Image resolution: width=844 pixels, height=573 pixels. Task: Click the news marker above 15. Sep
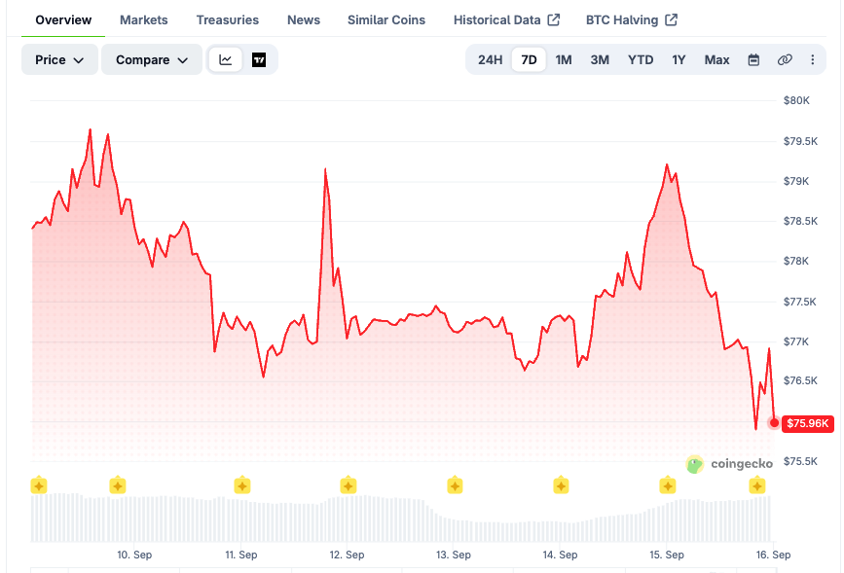(x=668, y=485)
